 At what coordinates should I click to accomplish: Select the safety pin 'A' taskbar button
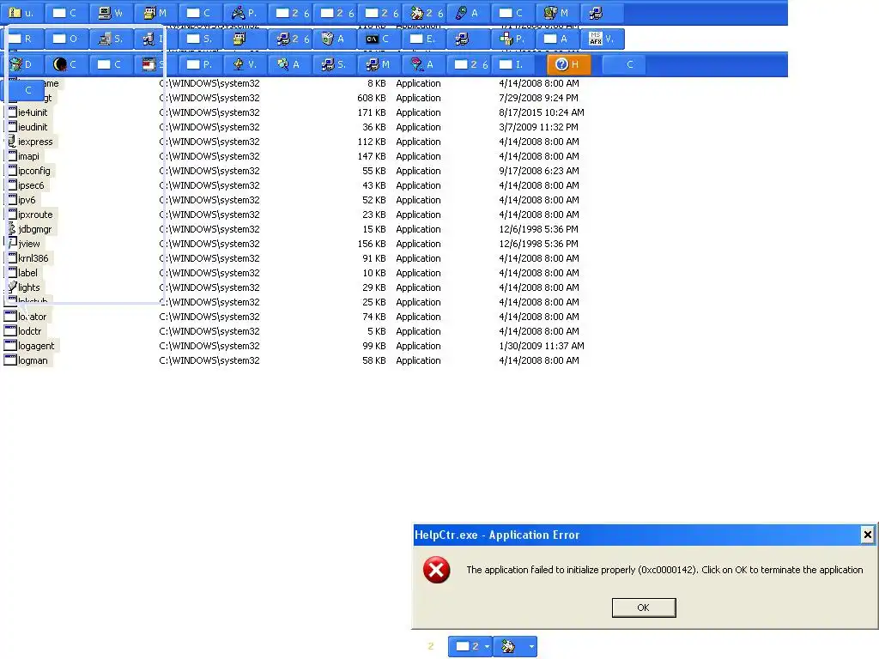pos(468,13)
